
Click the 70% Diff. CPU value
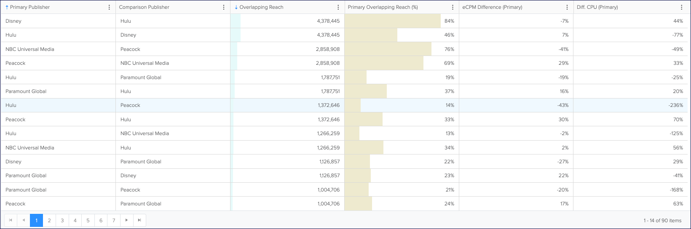tap(678, 120)
